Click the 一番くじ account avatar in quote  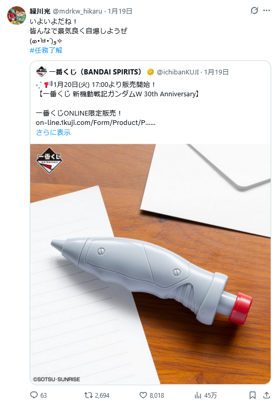tap(41, 72)
